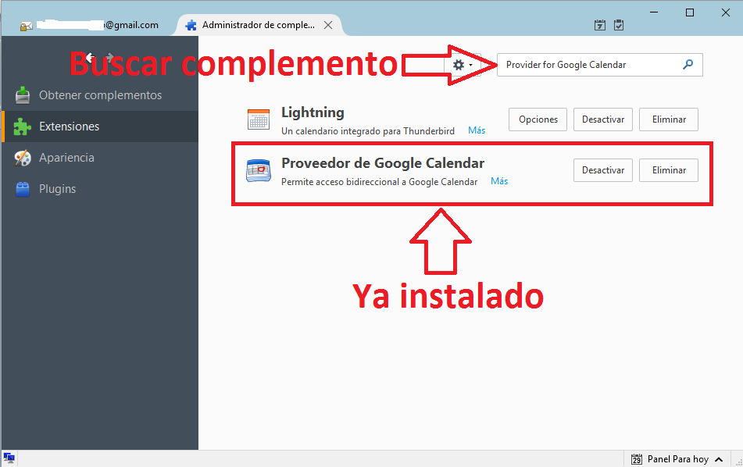Click the puzzle icon on add-ons tab
This screenshot has height=467, width=743.
click(191, 25)
